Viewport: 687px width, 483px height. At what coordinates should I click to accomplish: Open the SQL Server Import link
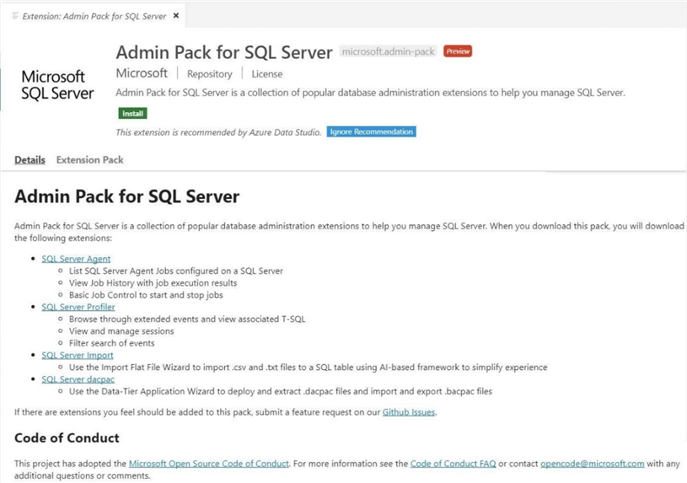point(78,356)
